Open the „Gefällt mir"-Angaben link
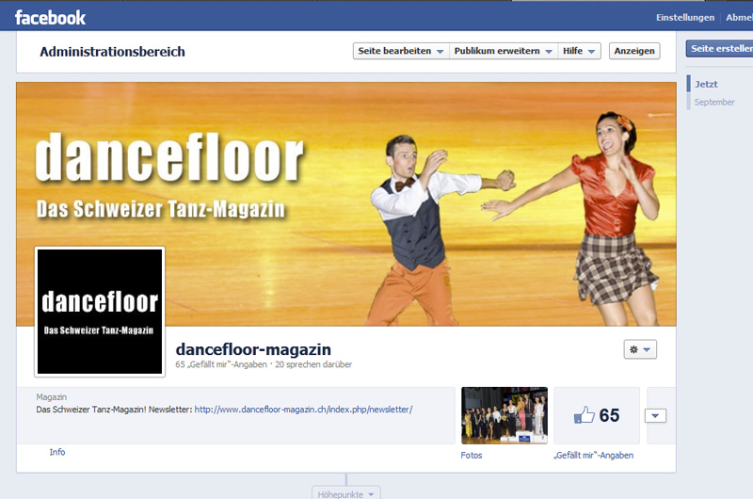This screenshot has height=499, width=753. 594,456
